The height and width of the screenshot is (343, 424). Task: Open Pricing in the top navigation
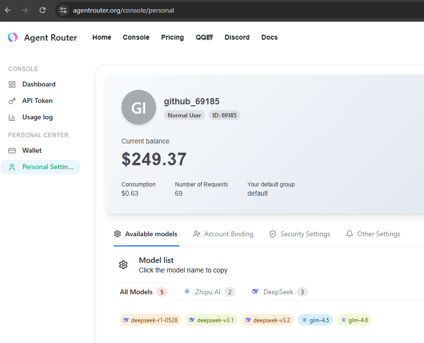pyautogui.click(x=173, y=37)
